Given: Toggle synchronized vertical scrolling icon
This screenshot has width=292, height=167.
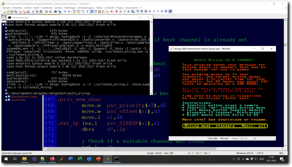Looking at the screenshot, I should click(x=74, y=11).
